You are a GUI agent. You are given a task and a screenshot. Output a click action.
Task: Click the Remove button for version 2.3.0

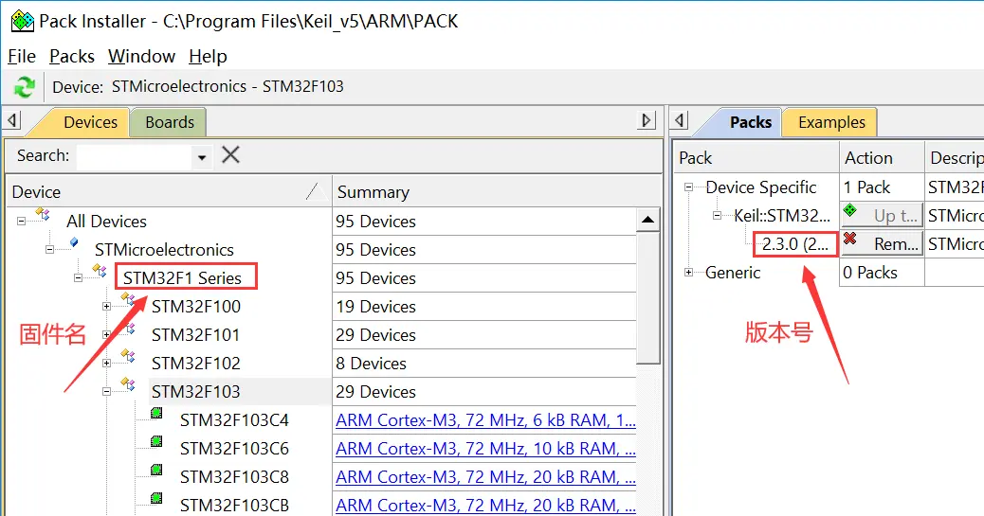click(x=882, y=243)
